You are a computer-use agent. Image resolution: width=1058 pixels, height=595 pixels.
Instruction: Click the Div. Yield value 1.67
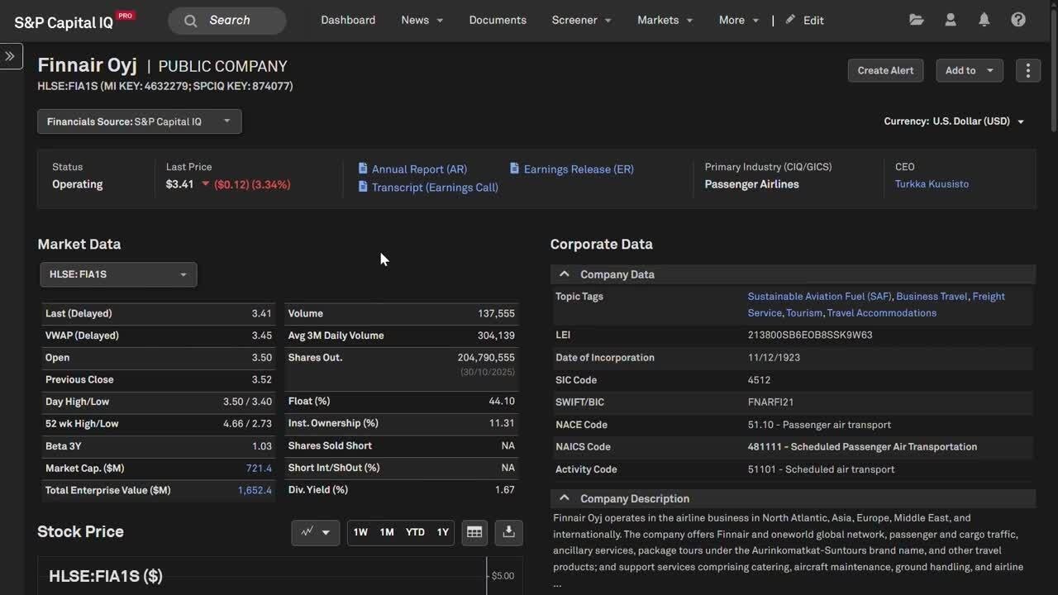[505, 489]
